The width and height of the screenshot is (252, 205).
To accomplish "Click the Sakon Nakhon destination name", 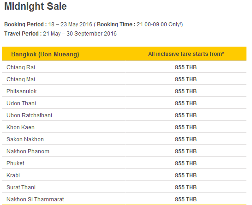I will click(x=25, y=139).
